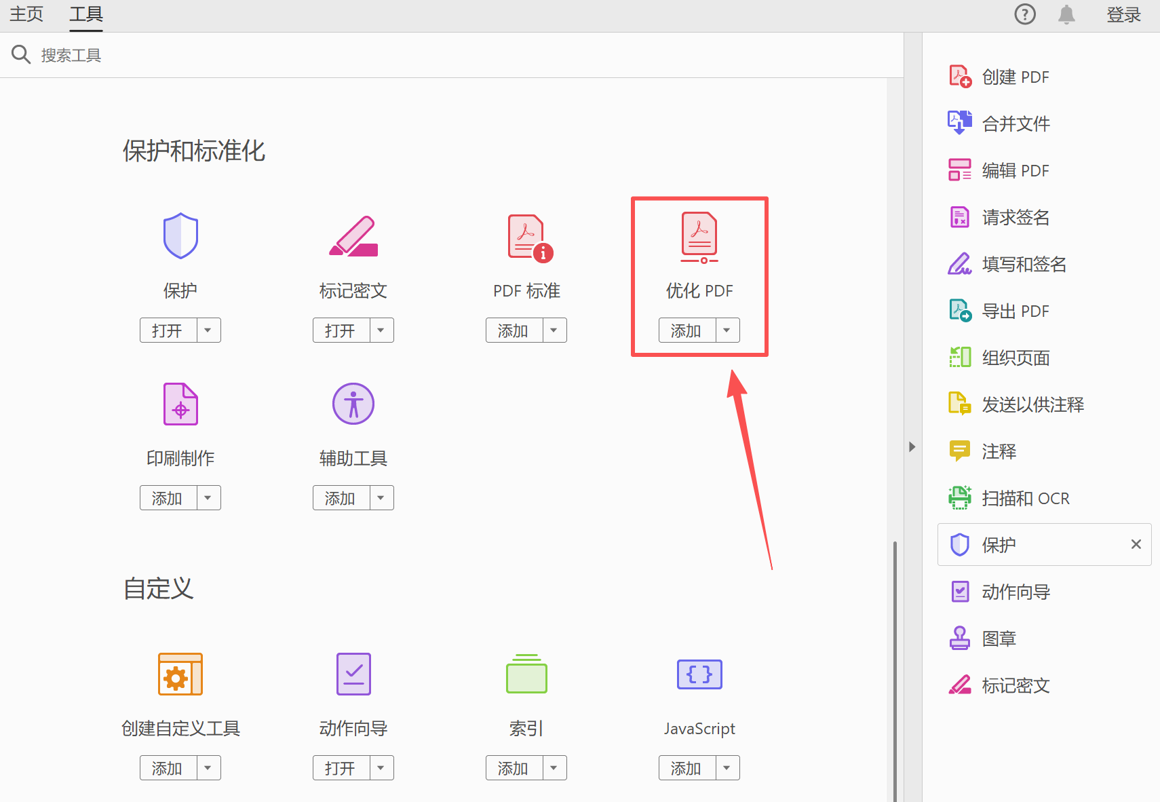Click the 编辑 PDF sidebar icon
The height and width of the screenshot is (802, 1160).
[x=961, y=170]
